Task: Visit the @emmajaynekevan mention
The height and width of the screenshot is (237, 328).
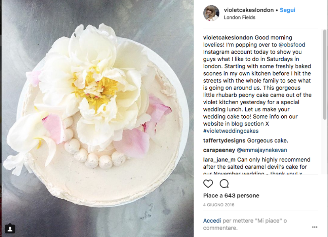Action: [262, 150]
